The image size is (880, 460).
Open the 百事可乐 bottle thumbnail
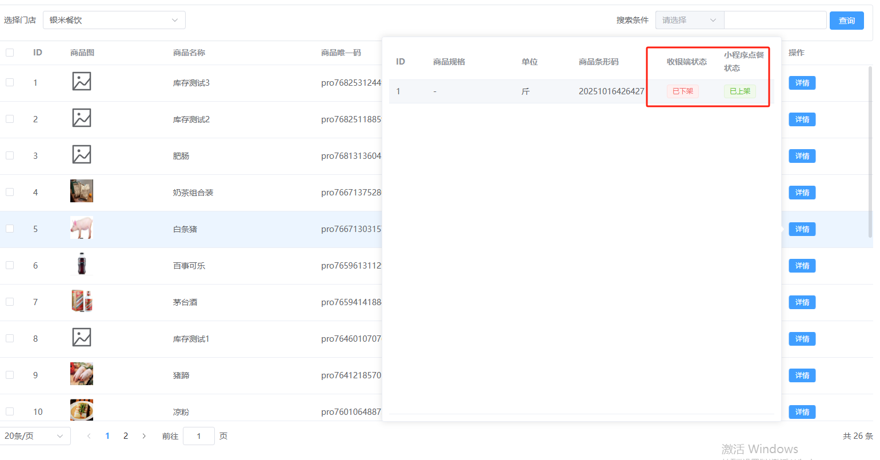(82, 265)
